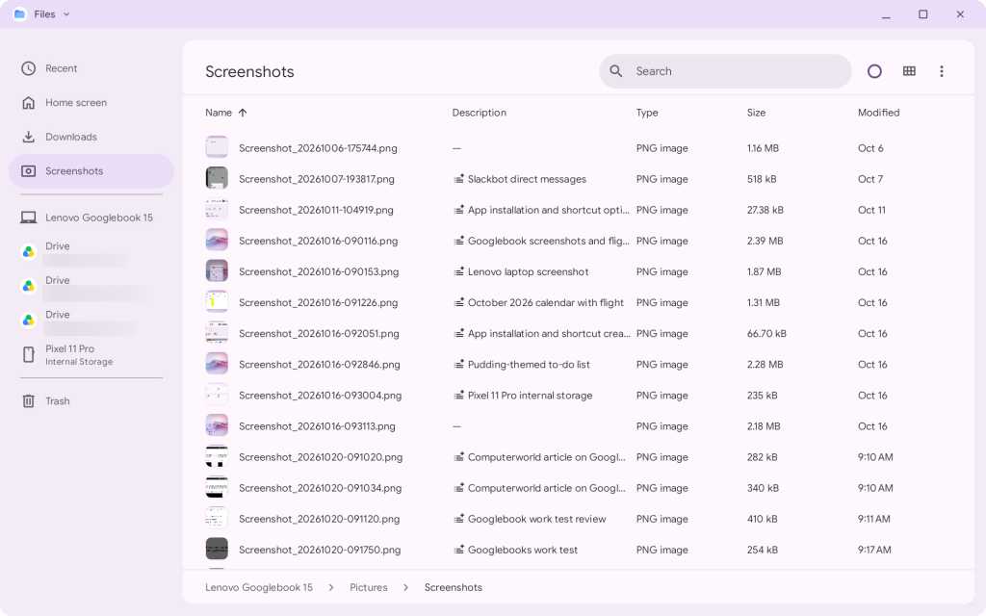
Task: Sort files by the Size column
Action: click(x=756, y=113)
